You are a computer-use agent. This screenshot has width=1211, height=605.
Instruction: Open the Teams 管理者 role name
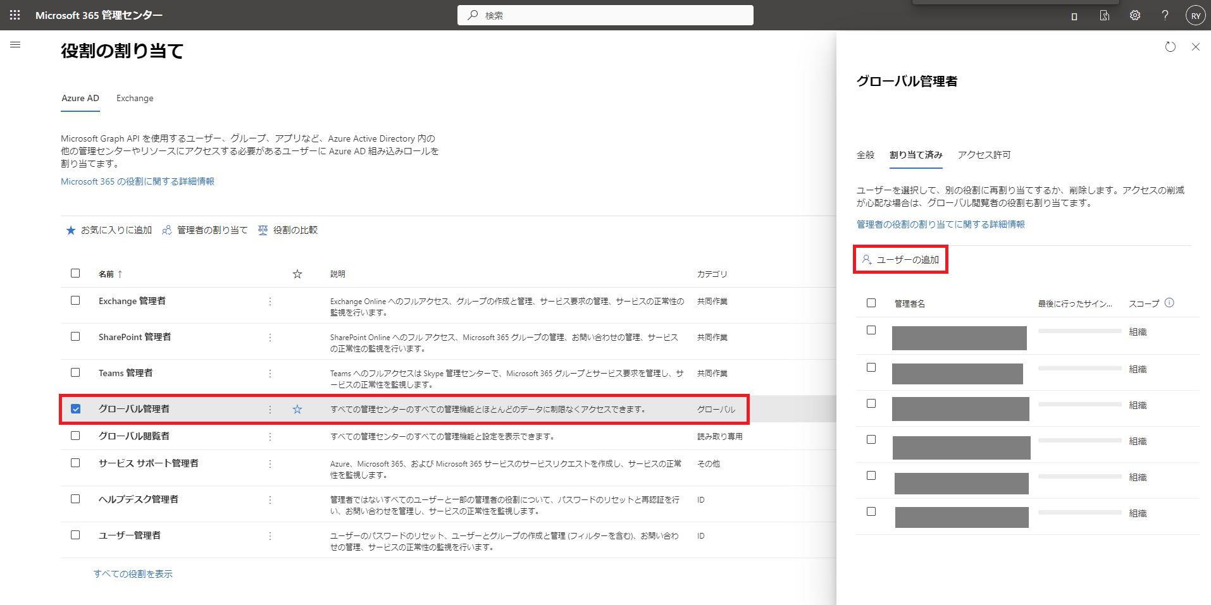tap(125, 373)
